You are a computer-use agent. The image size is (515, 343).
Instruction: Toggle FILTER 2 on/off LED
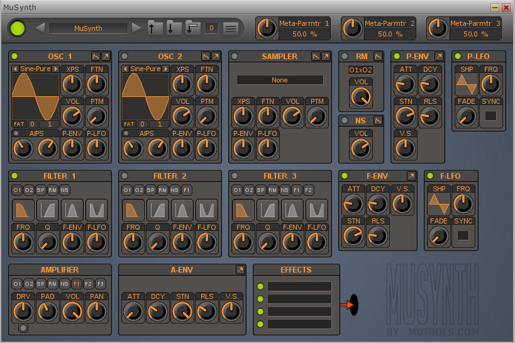coord(125,176)
